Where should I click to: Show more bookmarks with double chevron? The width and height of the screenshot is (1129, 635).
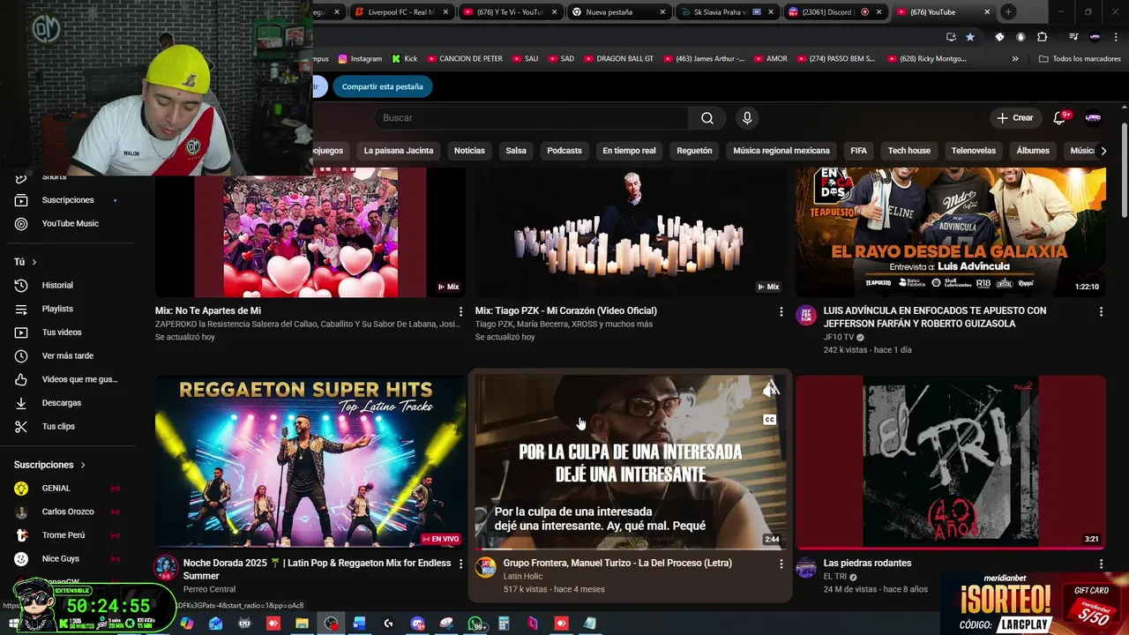tap(1015, 59)
